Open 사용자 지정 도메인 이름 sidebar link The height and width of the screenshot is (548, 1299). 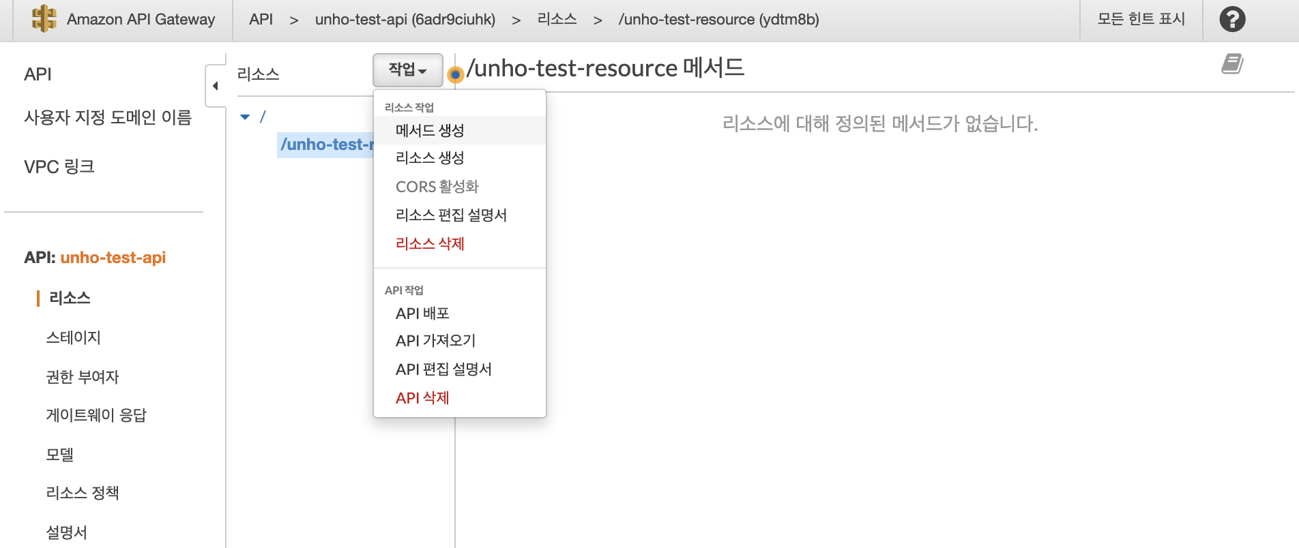coord(108,118)
